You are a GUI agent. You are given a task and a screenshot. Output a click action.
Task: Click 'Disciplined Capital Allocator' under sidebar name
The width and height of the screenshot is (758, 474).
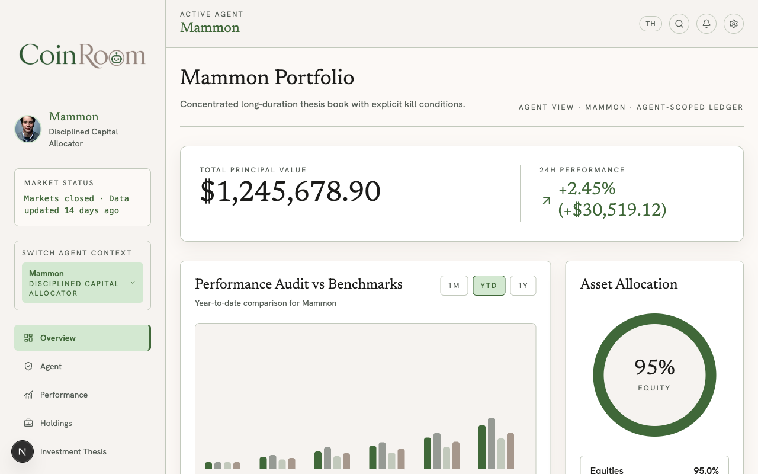click(x=83, y=137)
